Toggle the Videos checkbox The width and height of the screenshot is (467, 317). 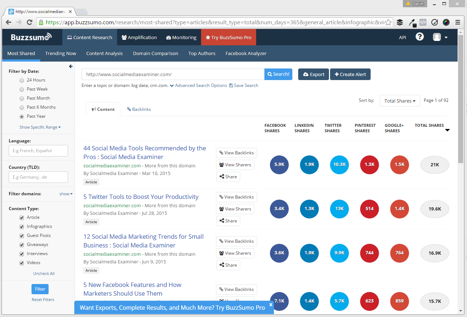pos(22,263)
